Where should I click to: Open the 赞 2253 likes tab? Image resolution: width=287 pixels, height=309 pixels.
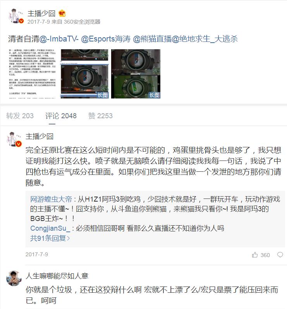(x=100, y=116)
